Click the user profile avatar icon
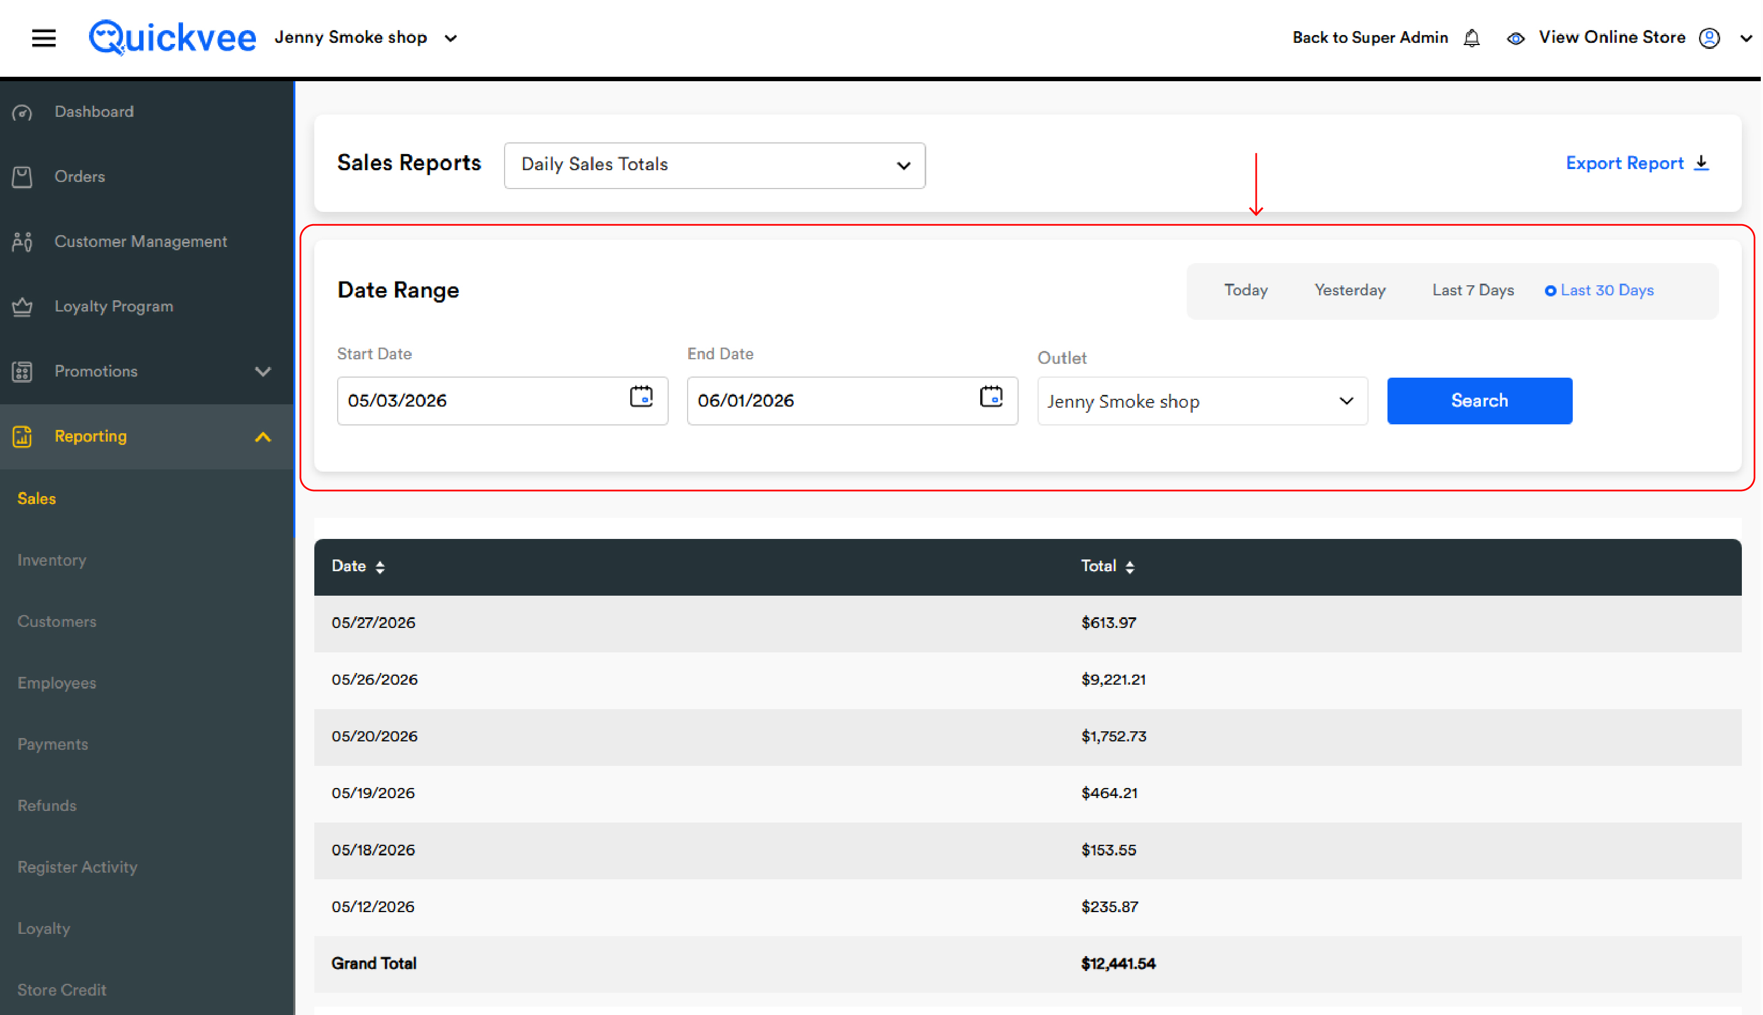1763x1015 pixels. click(1710, 38)
